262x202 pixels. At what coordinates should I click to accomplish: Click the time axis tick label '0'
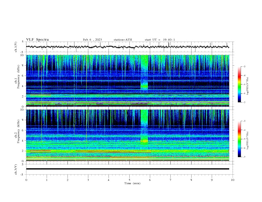click(26, 180)
